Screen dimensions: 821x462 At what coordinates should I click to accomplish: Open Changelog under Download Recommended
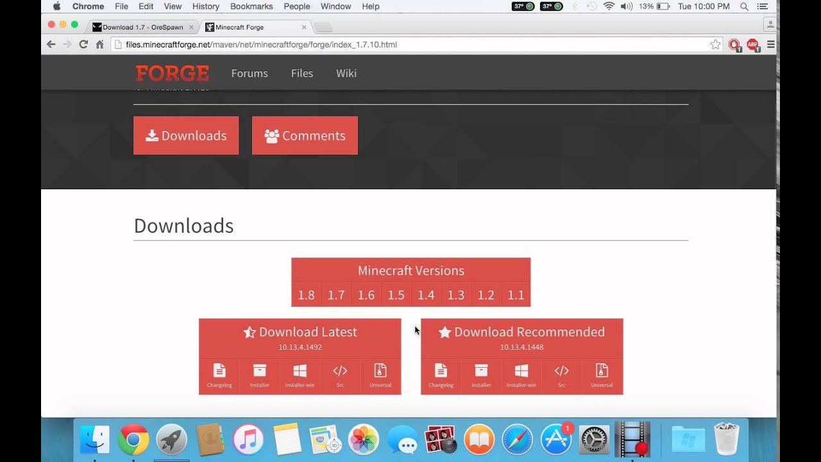[x=441, y=376]
